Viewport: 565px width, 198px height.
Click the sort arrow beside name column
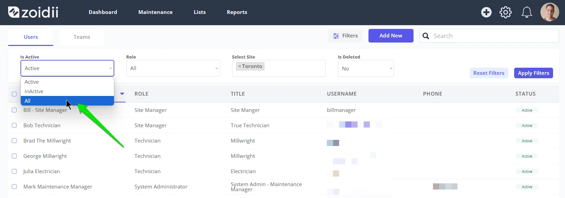(122, 94)
